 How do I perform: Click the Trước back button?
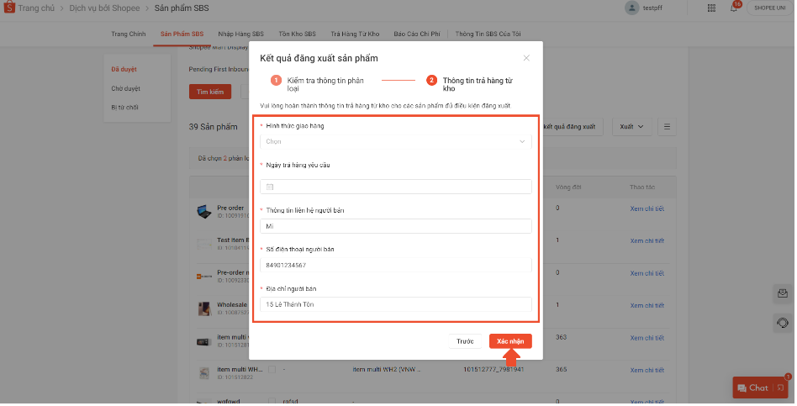465,341
